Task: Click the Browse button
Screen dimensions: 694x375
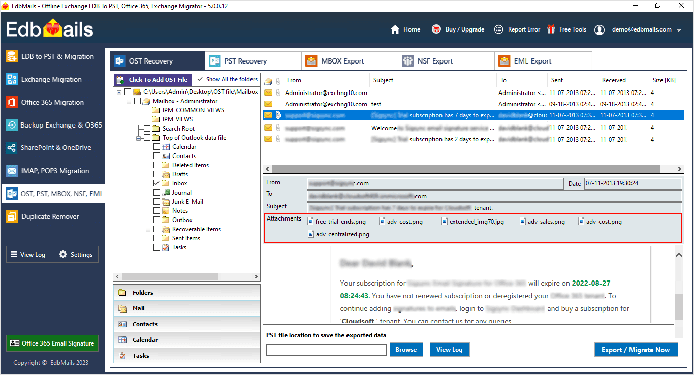Action: (406, 350)
